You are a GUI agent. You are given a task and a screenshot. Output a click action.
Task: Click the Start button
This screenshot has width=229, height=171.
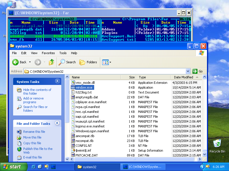[13, 167]
